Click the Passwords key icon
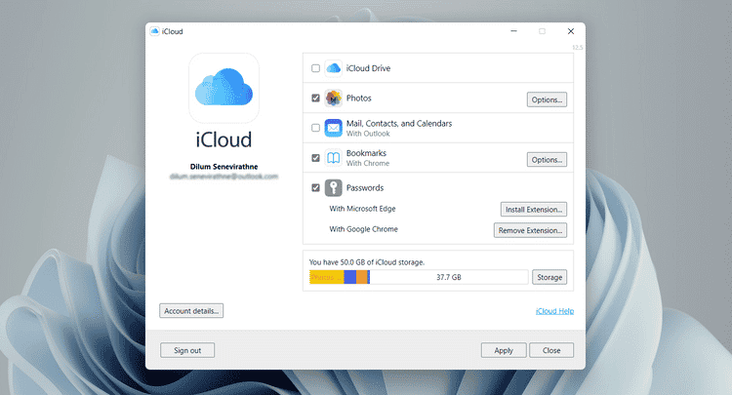This screenshot has width=732, height=395. tap(334, 188)
